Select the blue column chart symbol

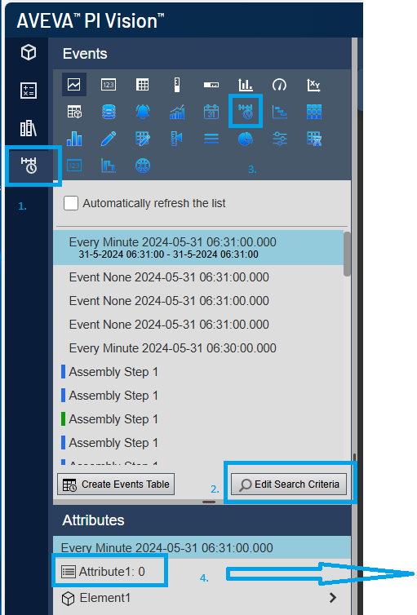[74, 139]
